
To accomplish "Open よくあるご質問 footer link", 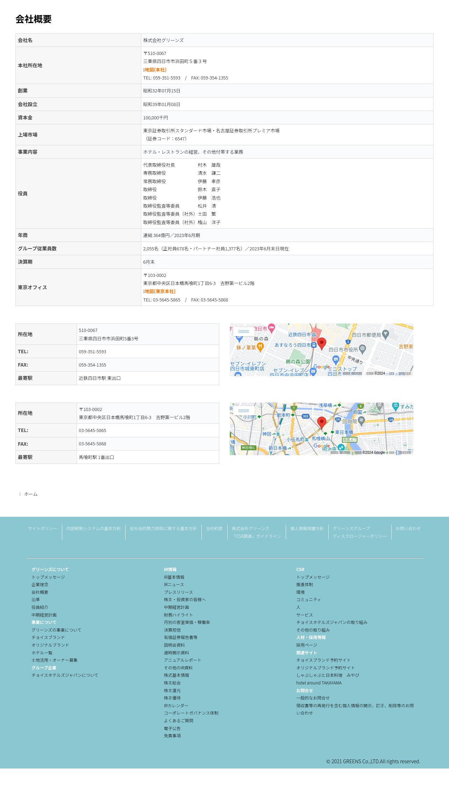I will click(x=179, y=721).
